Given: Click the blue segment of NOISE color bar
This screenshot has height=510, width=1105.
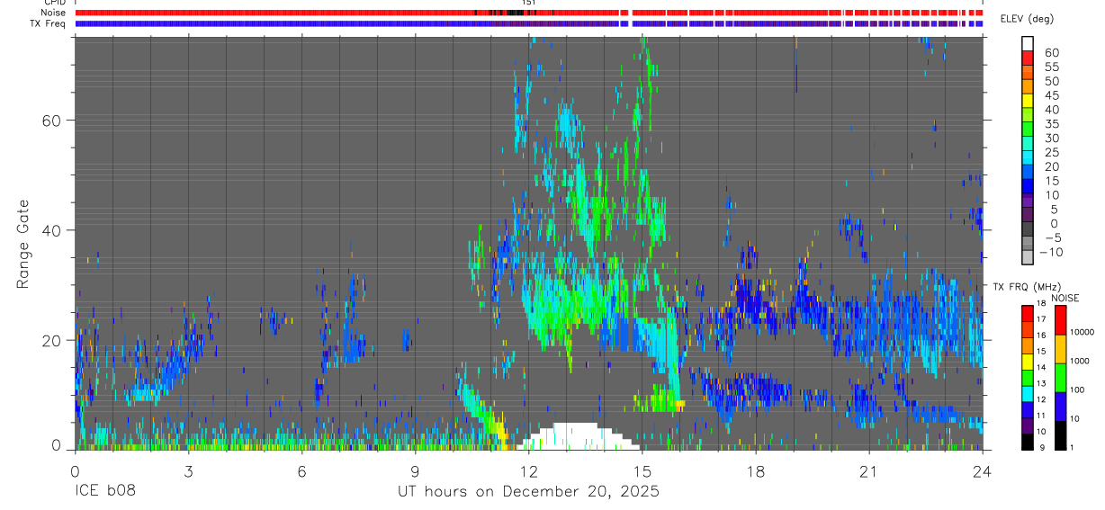Looking at the screenshot, I should point(1061,407).
